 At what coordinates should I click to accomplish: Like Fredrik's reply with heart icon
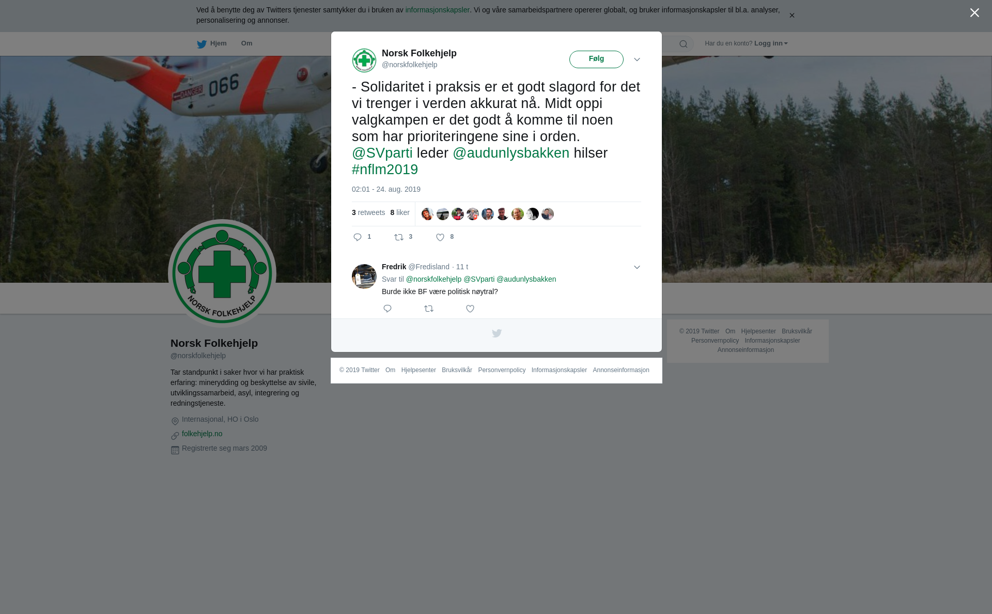(x=470, y=309)
